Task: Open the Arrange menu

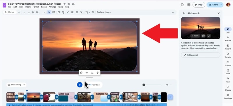Action: [x=52, y=7]
